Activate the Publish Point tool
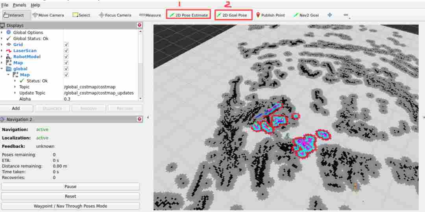 (x=270, y=15)
